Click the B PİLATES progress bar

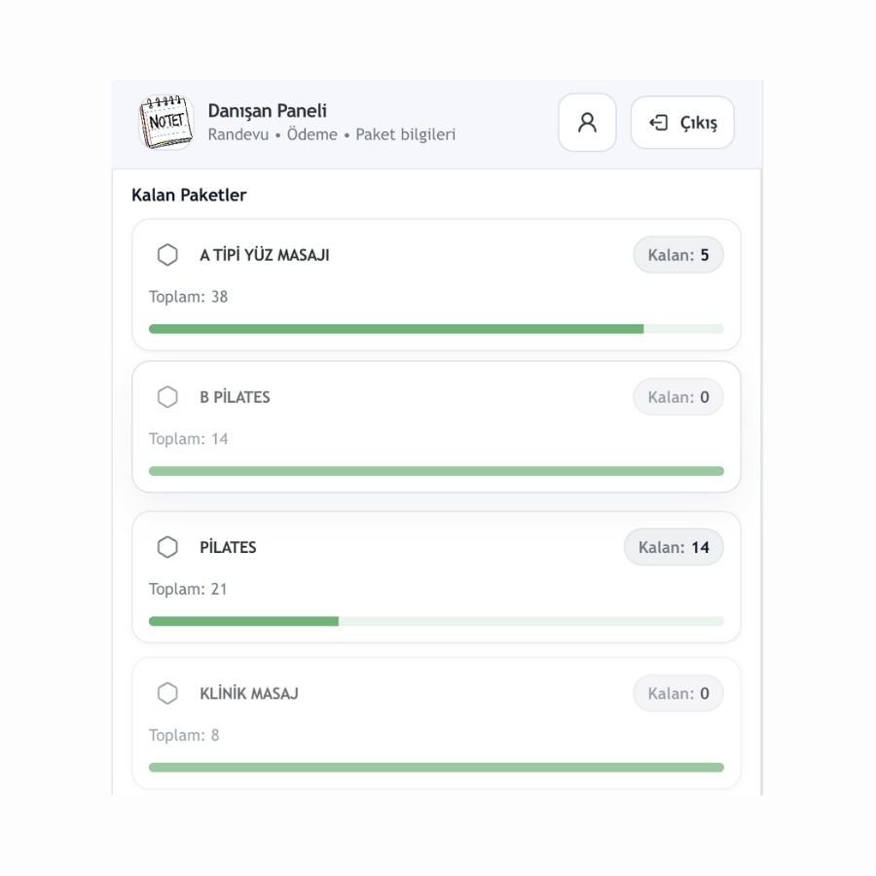click(x=436, y=471)
